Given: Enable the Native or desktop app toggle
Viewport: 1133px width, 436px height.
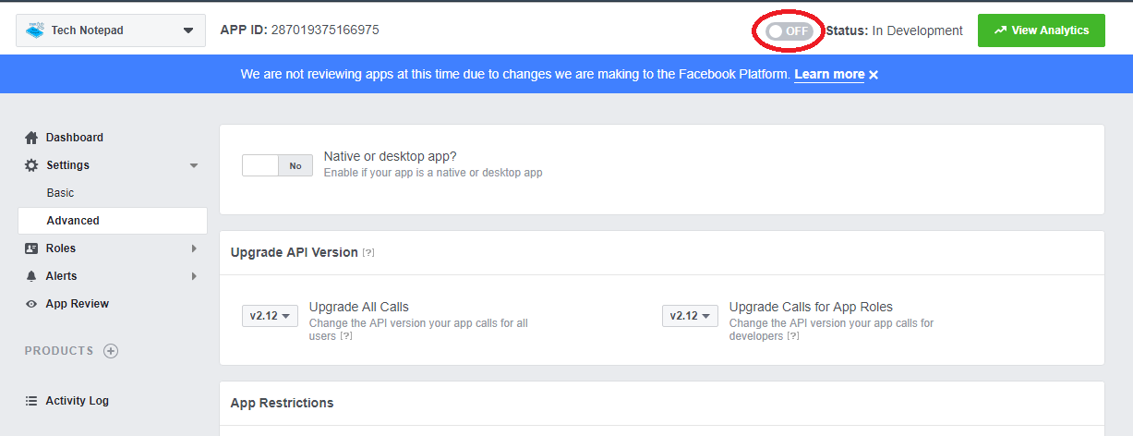Looking at the screenshot, I should coord(277,165).
